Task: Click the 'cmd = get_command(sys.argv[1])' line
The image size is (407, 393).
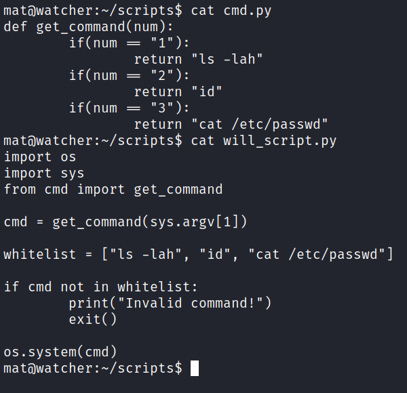Action: tap(125, 222)
